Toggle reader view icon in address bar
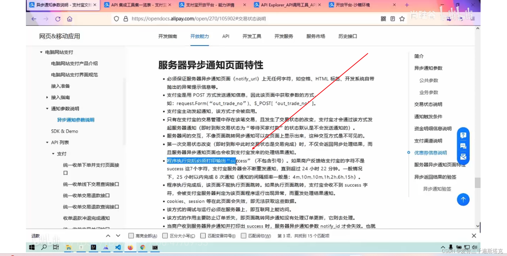Viewport: 507px width, 256px height. point(393,19)
